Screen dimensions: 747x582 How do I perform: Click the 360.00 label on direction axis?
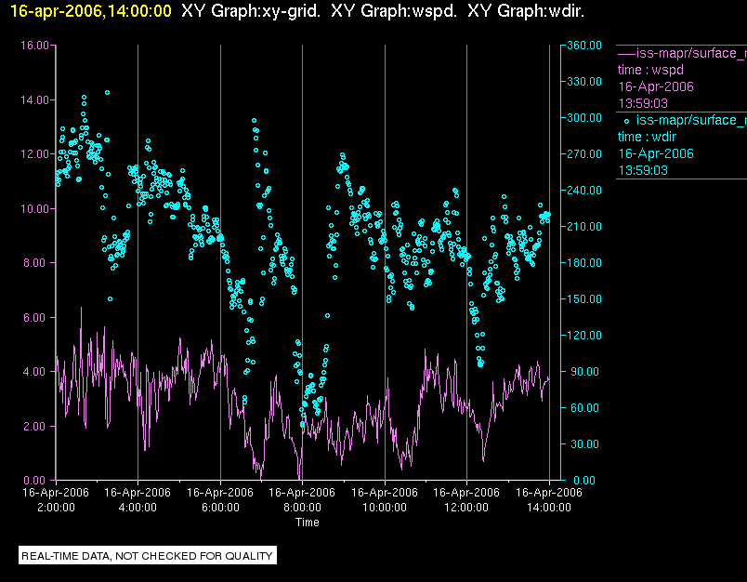pyautogui.click(x=584, y=46)
